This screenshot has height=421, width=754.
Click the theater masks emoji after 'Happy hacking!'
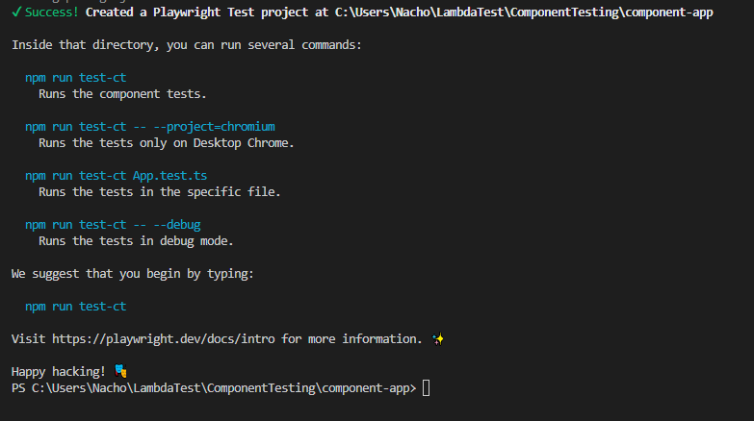120,371
